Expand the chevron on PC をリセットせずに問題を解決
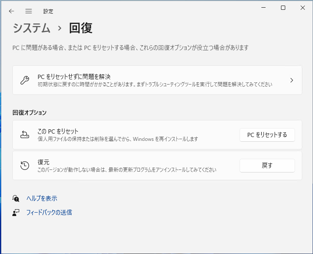313x254 pixels. (292, 80)
